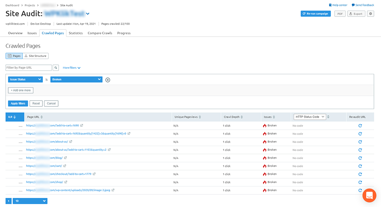Click the search magnifier icon

point(56,68)
